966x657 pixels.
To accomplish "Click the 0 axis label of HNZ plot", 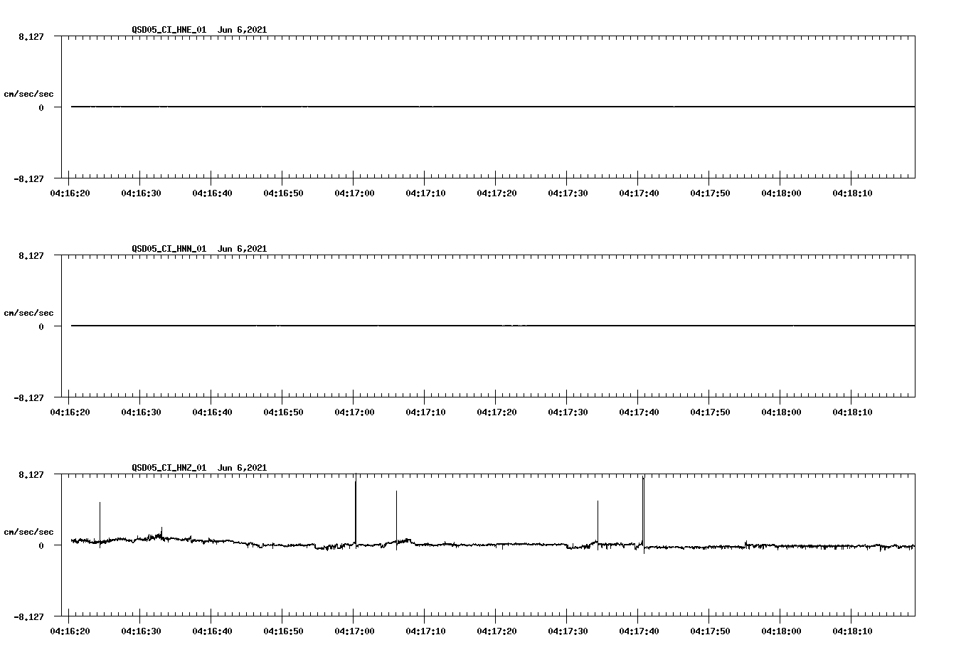I will click(x=41, y=546).
